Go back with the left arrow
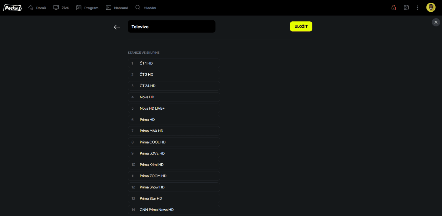Viewport: 442px width, 216px height. click(x=117, y=27)
